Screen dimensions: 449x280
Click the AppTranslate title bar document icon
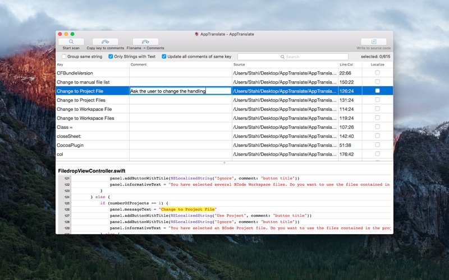[197, 34]
